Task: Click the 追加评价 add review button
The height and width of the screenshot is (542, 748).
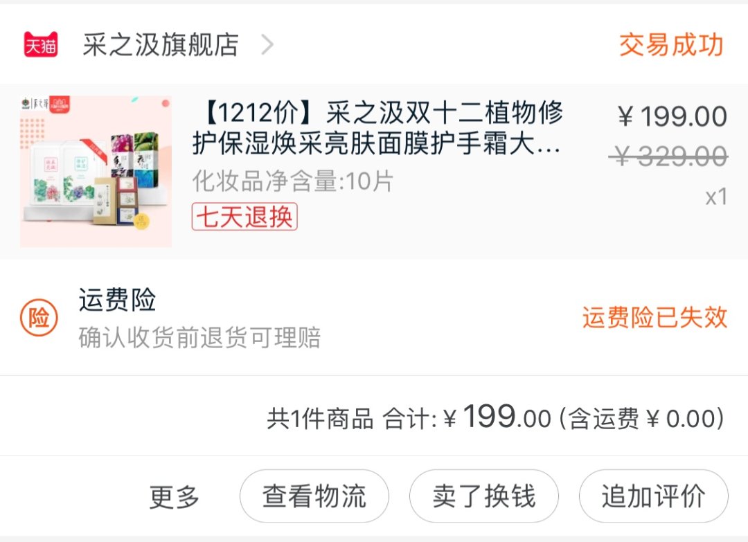Action: coord(654,496)
